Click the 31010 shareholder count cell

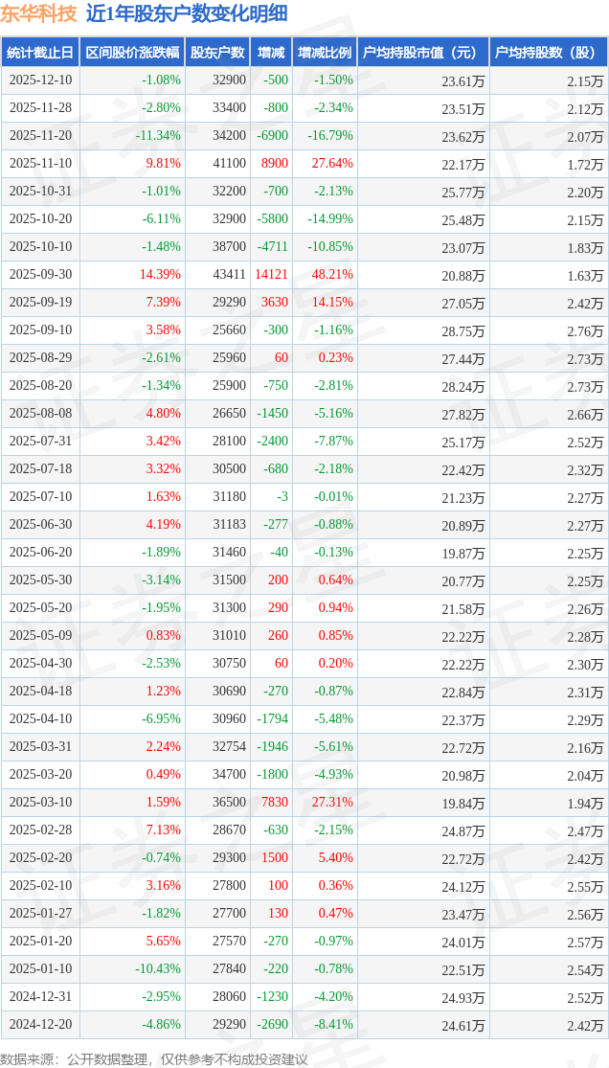click(217, 636)
